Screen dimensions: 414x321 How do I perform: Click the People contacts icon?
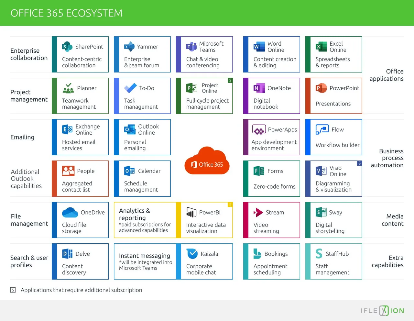(68, 171)
